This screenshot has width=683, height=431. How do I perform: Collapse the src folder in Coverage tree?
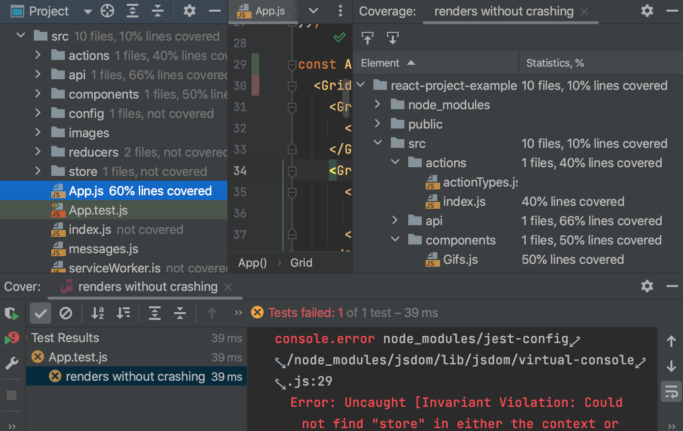point(378,143)
